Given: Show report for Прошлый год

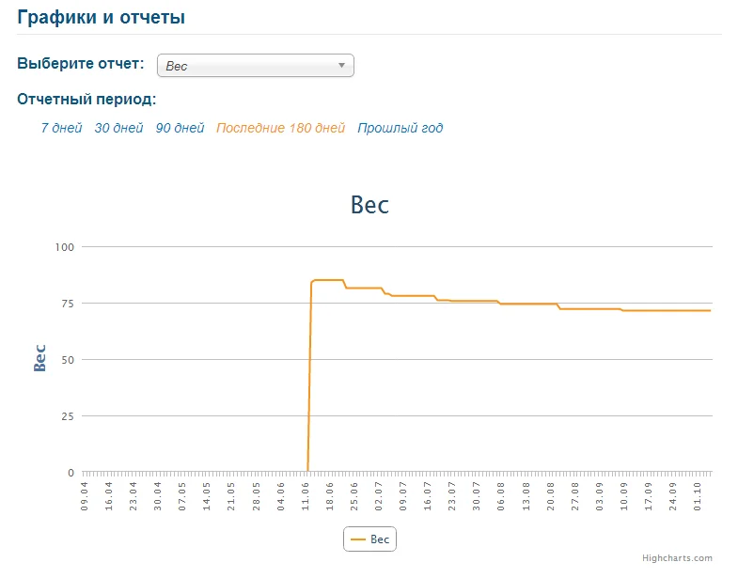Looking at the screenshot, I should point(400,128).
